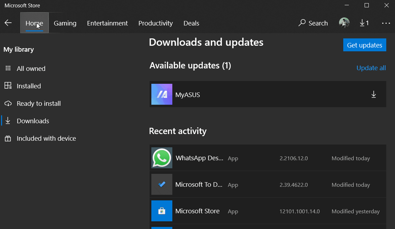Open the Productivity tab

(156, 23)
